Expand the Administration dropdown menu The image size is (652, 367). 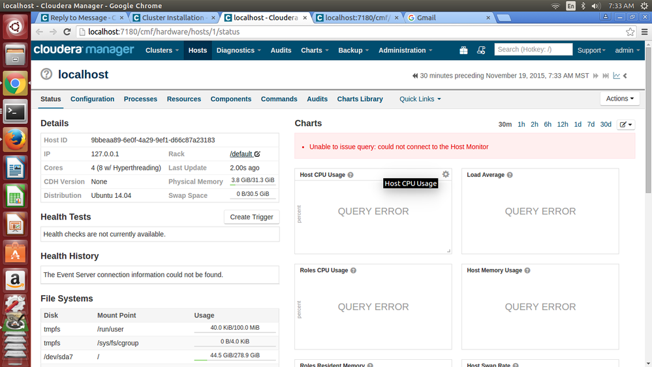point(405,50)
